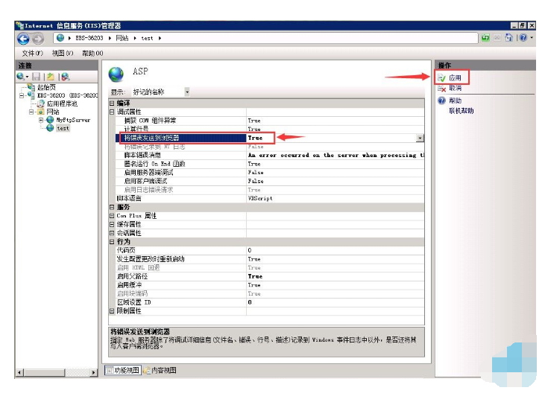Open the True value dropdown arrow on selected row
545x405 pixels.
[x=420, y=138]
